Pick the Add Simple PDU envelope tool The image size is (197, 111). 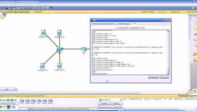pyautogui.click(x=195, y=54)
